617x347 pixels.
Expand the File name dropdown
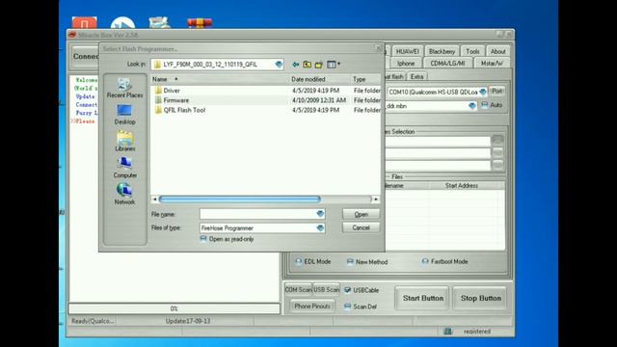(x=320, y=214)
